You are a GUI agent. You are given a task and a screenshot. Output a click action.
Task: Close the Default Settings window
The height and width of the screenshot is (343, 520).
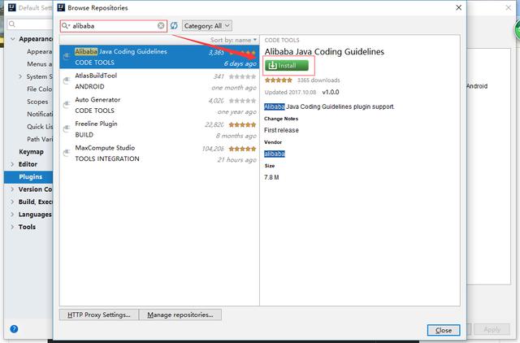(x=509, y=7)
